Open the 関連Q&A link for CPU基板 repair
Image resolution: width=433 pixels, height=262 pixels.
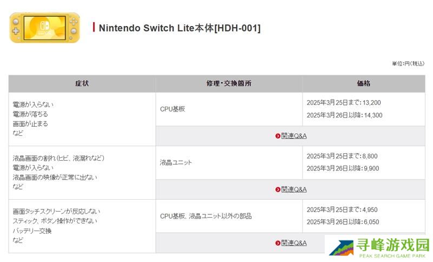click(294, 136)
